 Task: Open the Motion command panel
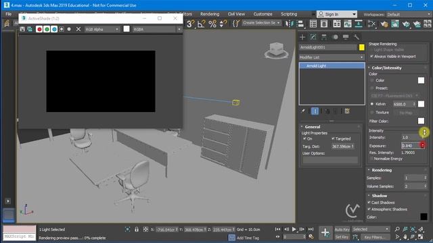coord(335,37)
